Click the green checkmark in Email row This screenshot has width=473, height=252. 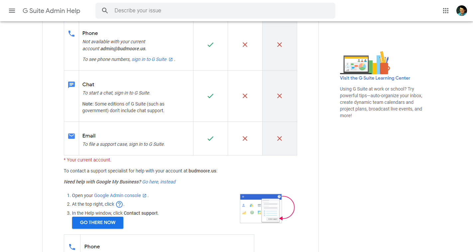tap(210, 138)
